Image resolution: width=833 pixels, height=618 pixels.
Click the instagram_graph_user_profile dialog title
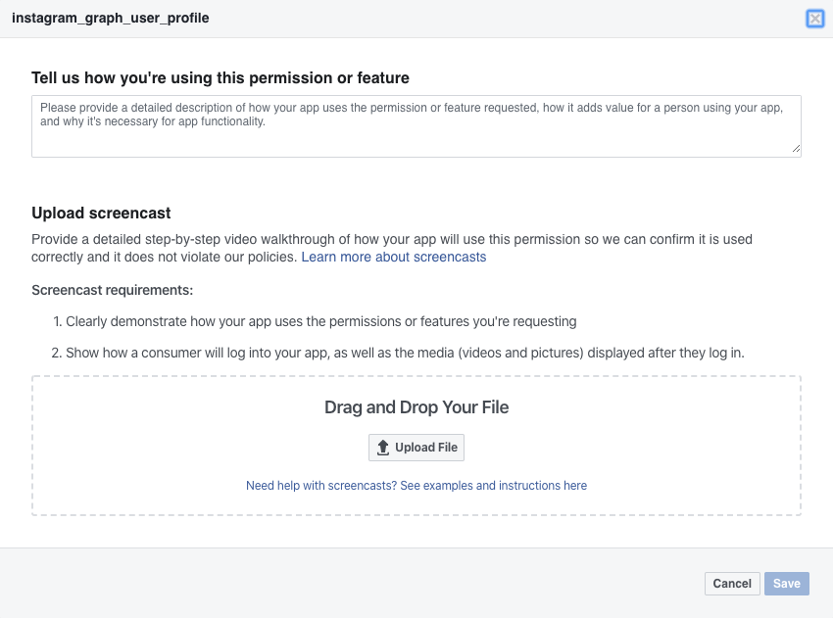coord(111,18)
